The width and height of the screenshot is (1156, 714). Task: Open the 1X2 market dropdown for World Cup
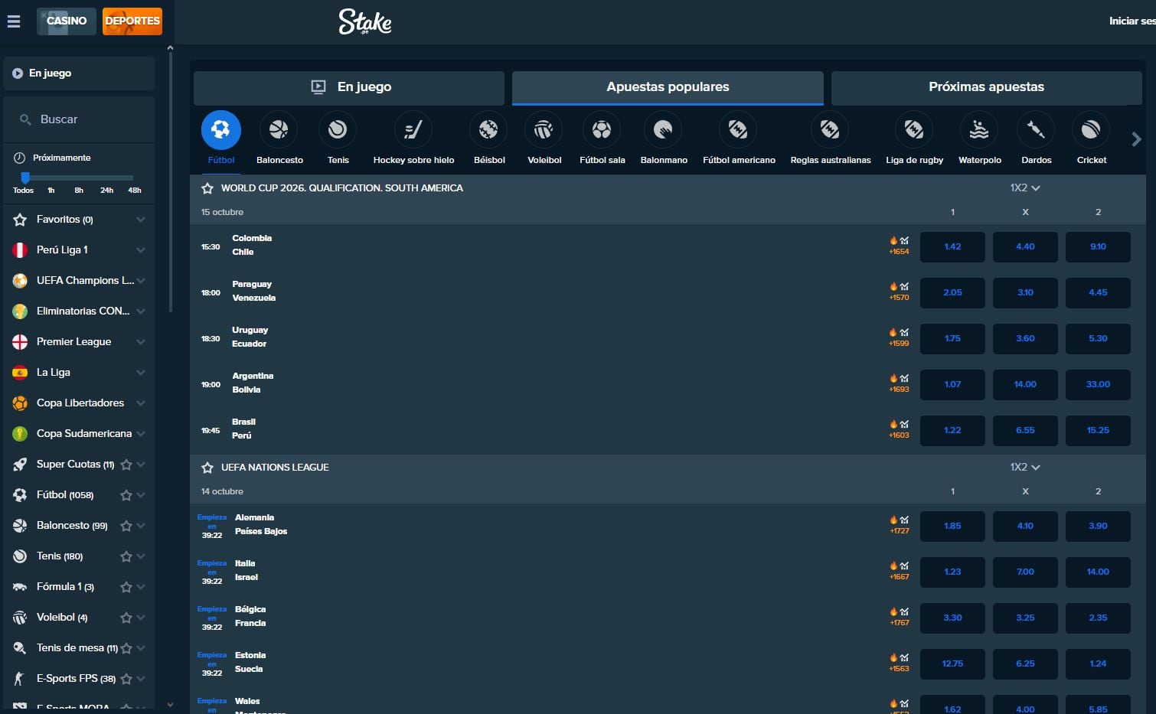pos(1024,188)
